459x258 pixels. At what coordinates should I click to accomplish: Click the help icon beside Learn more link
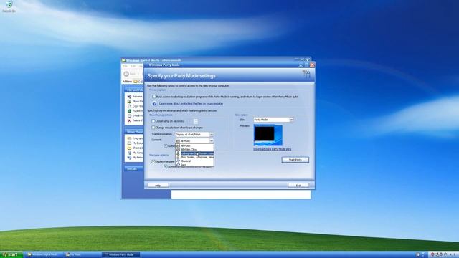click(x=154, y=104)
